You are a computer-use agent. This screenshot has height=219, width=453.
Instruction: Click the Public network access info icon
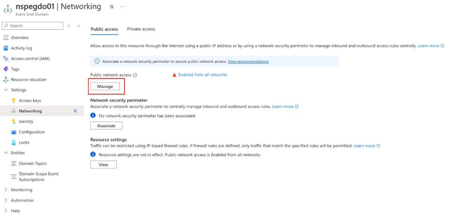[x=135, y=75]
